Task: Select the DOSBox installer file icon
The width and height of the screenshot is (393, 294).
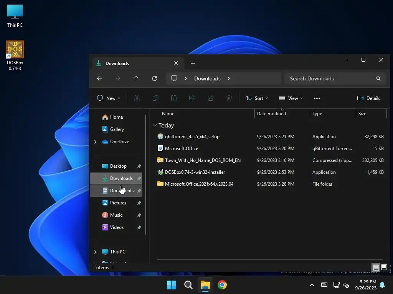Action: (x=160, y=172)
